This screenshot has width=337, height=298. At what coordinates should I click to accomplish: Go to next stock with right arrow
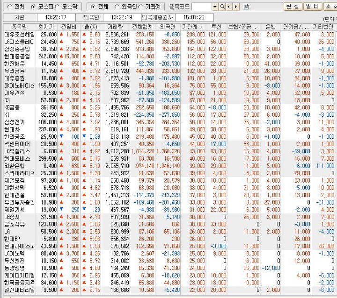click(236, 7)
